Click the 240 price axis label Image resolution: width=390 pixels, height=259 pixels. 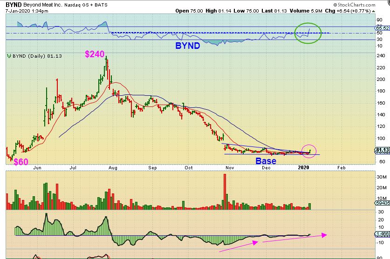click(x=381, y=56)
